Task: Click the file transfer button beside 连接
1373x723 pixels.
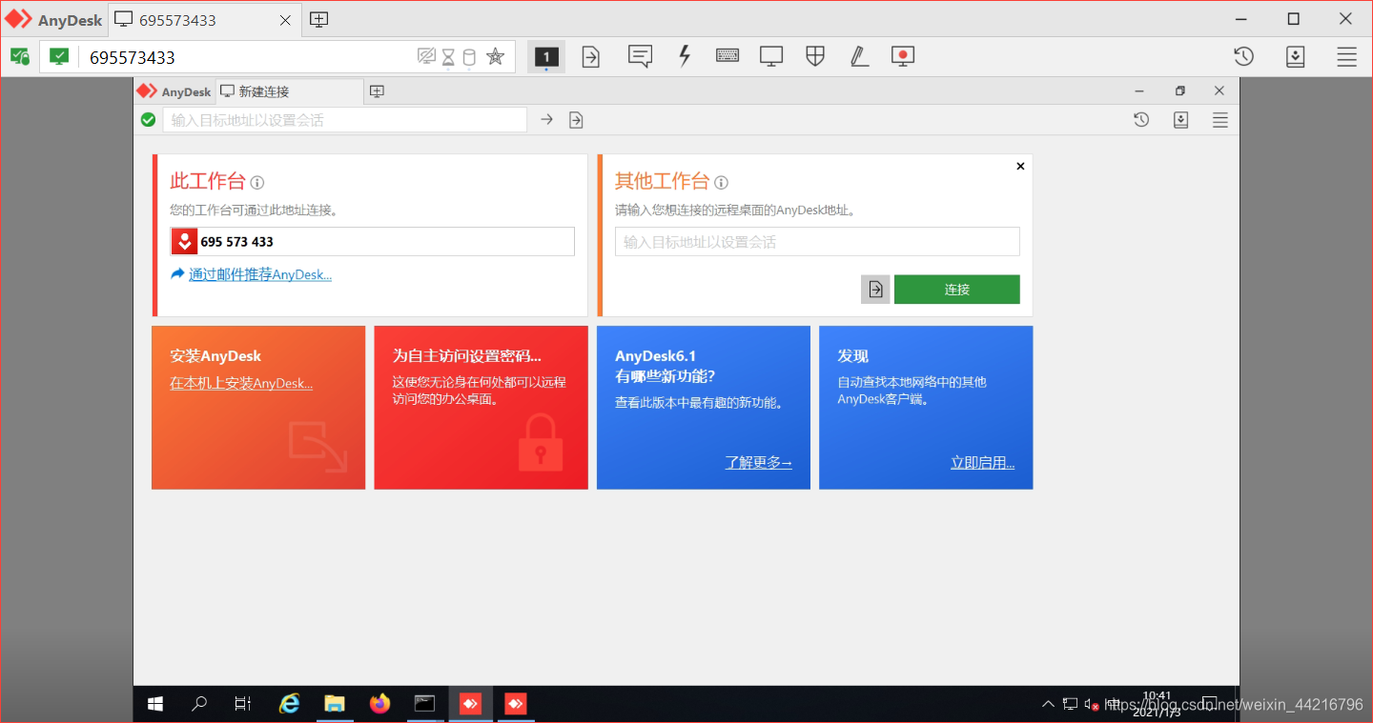Action: pos(875,290)
